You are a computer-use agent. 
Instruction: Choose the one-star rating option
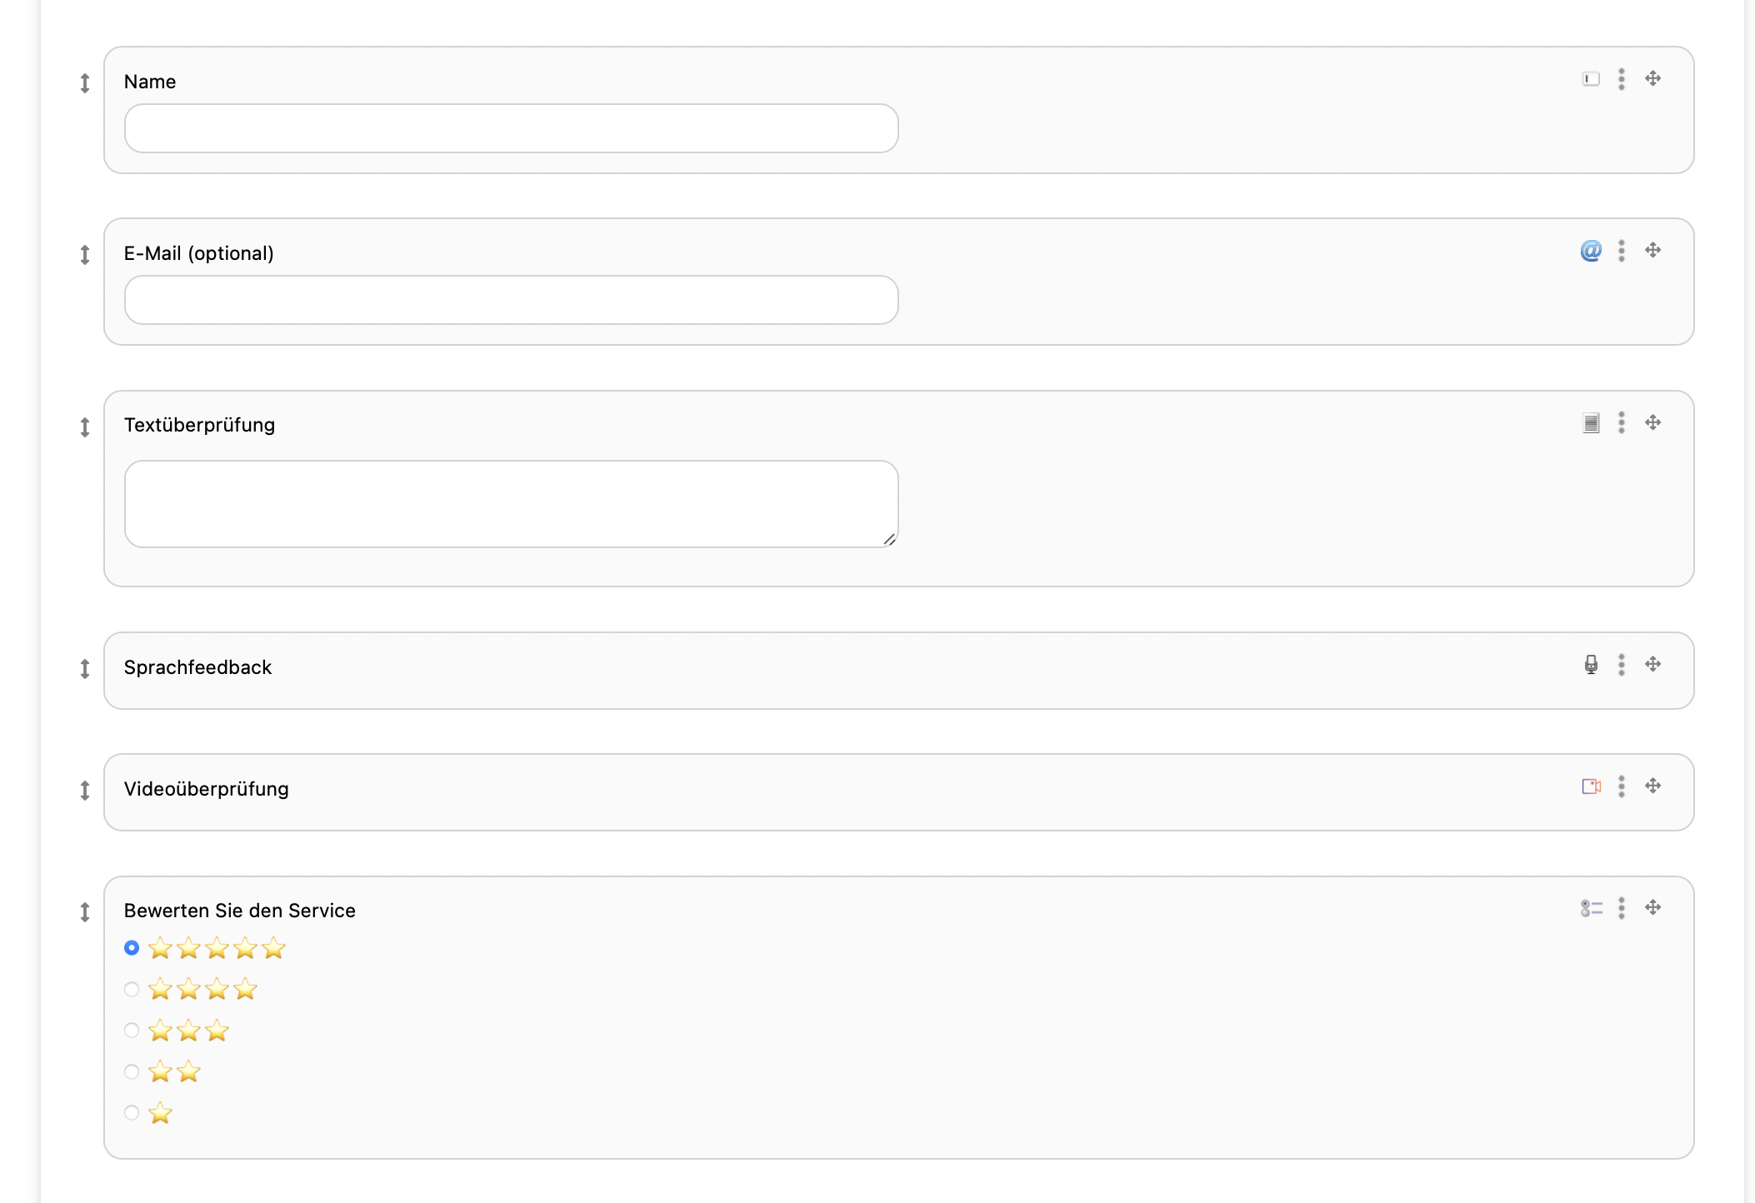(x=132, y=1113)
